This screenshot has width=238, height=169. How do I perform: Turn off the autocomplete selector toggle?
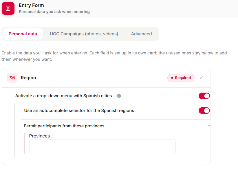click(x=204, y=111)
